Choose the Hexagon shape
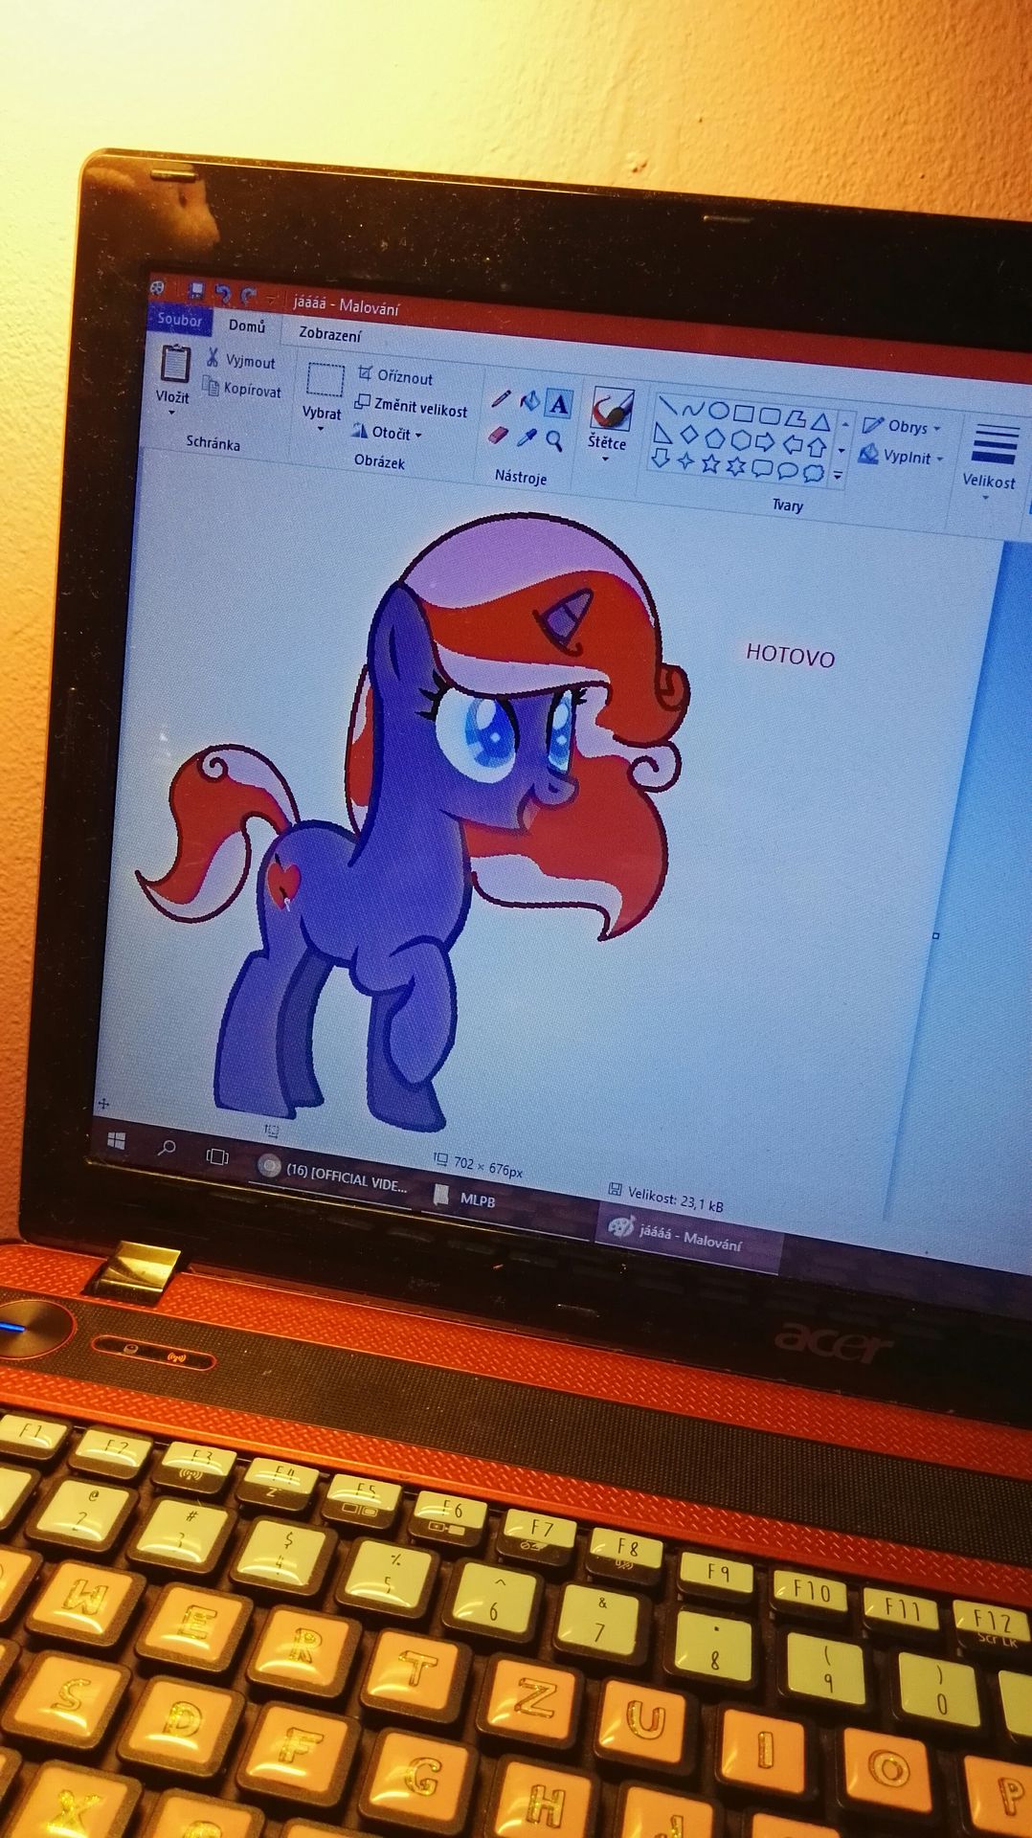Screen dimensions: 1032x1838 click(x=740, y=440)
